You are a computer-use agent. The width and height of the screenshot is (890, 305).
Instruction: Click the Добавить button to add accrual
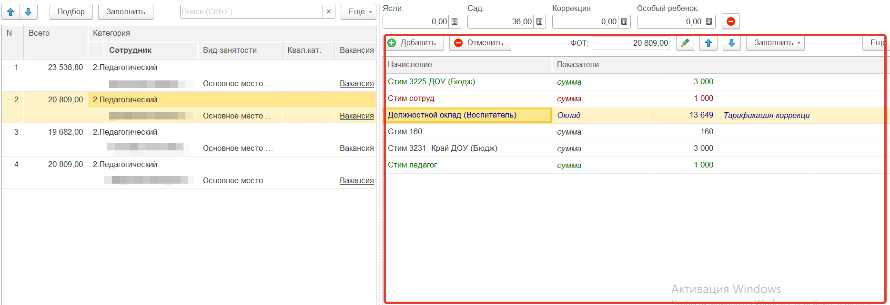click(413, 43)
